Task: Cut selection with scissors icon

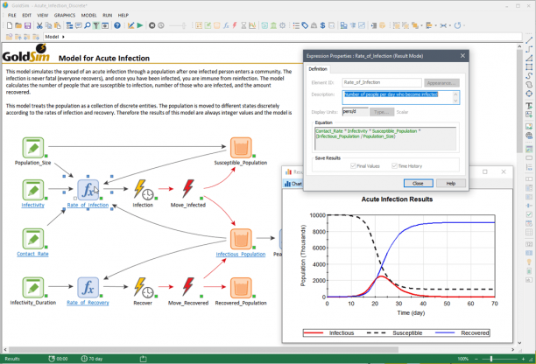Action: pyautogui.click(x=39, y=25)
